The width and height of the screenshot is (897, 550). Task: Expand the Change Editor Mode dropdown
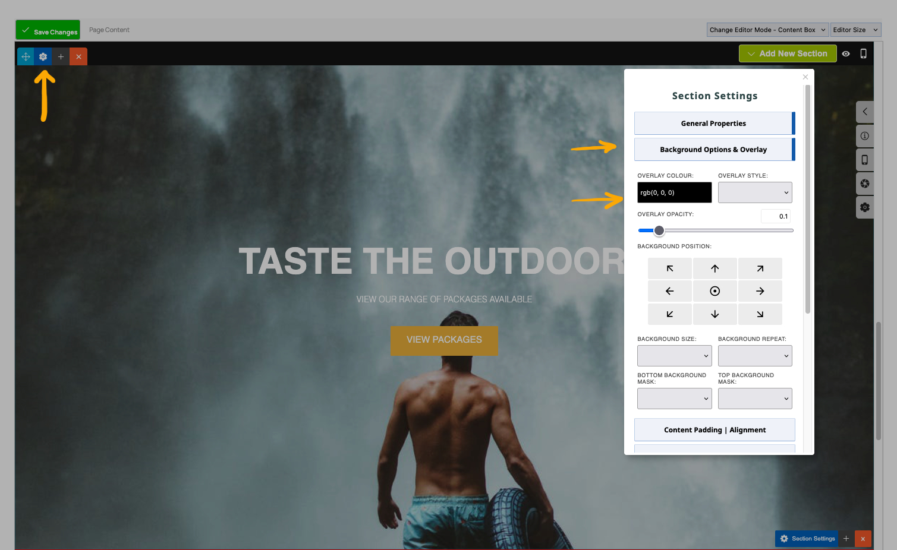coord(767,30)
